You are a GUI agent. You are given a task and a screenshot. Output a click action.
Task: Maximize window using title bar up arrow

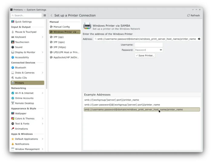click(x=196, y=10)
